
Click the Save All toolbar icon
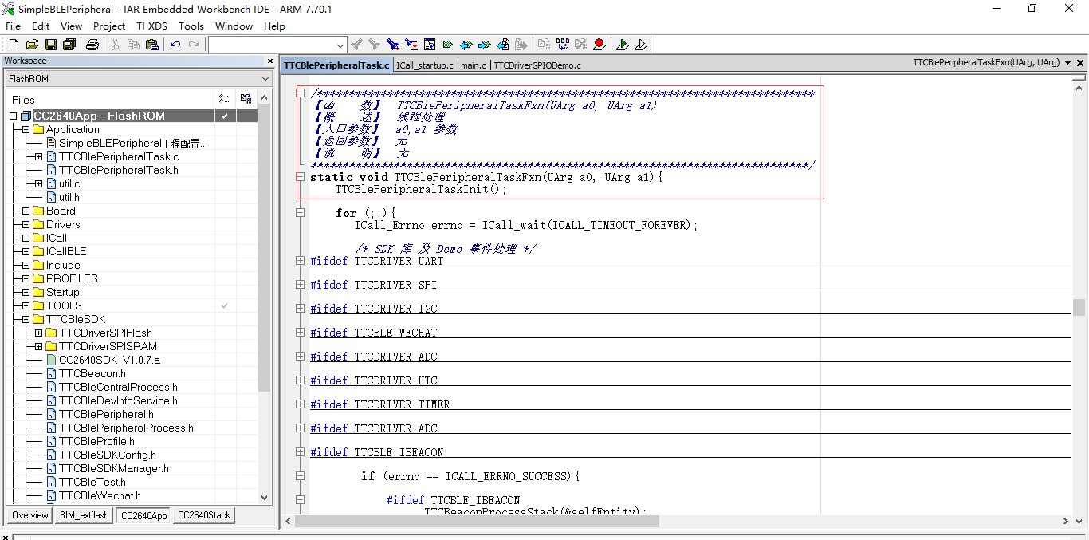pyautogui.click(x=69, y=45)
